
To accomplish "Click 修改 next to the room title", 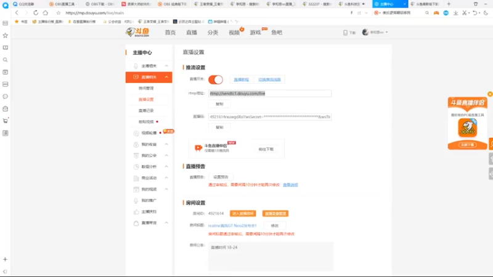I will click(275, 226).
